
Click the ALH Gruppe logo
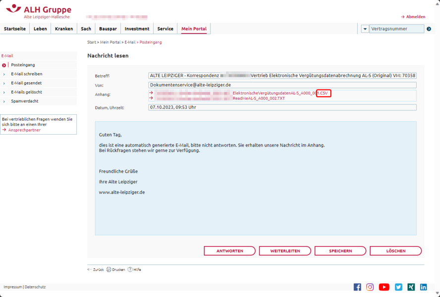39,12
